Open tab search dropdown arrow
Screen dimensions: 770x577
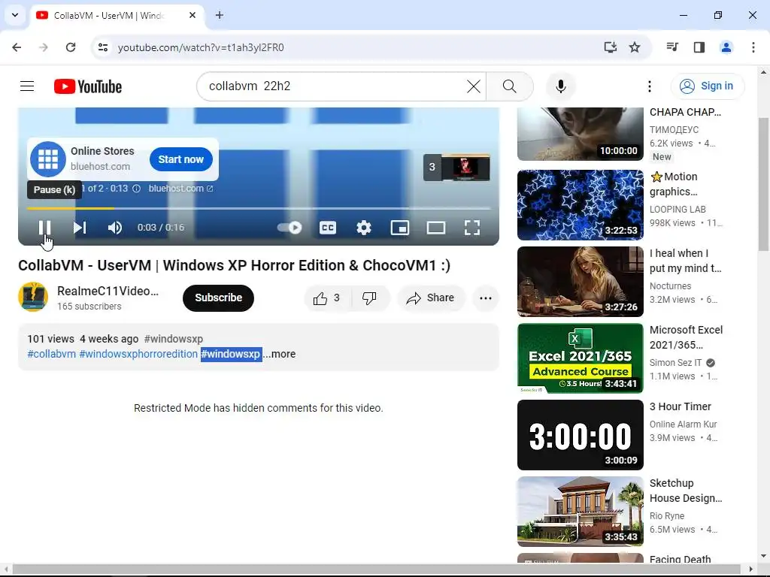[x=15, y=15]
